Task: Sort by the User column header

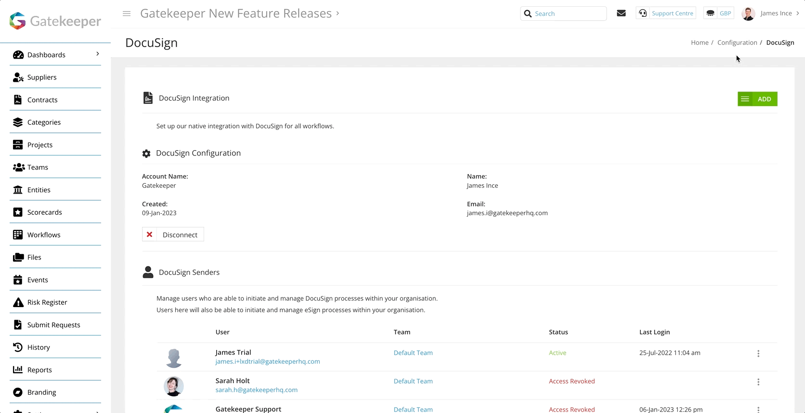Action: pos(222,332)
